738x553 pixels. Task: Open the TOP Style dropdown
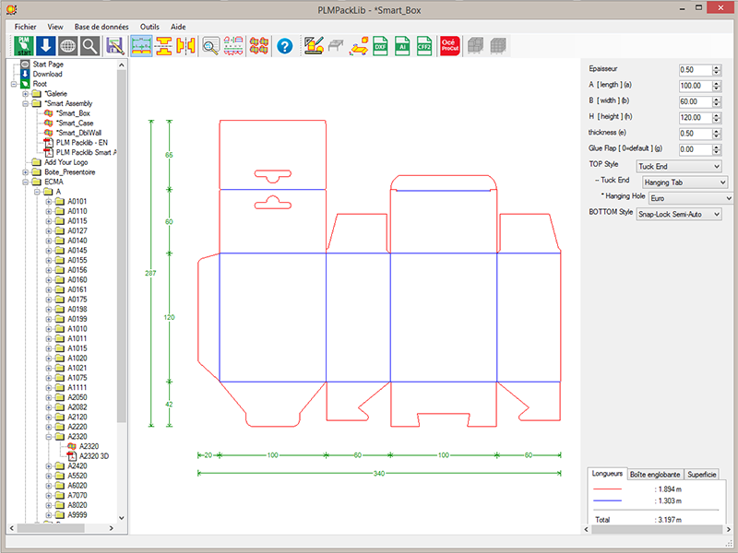pos(679,167)
